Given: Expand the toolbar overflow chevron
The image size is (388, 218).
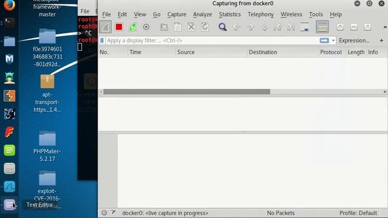Looking at the screenshot, I should coord(385,27).
